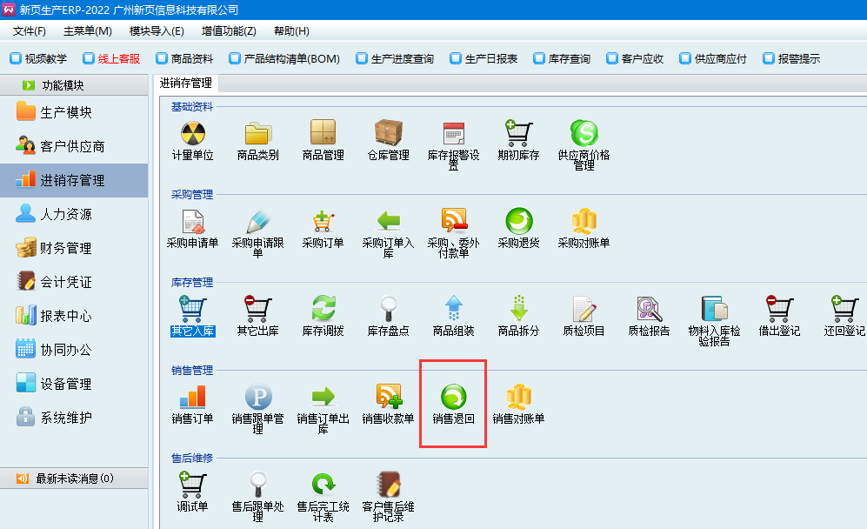Select 财务管理 in the left sidebar
The width and height of the screenshot is (867, 529).
pyautogui.click(x=65, y=248)
